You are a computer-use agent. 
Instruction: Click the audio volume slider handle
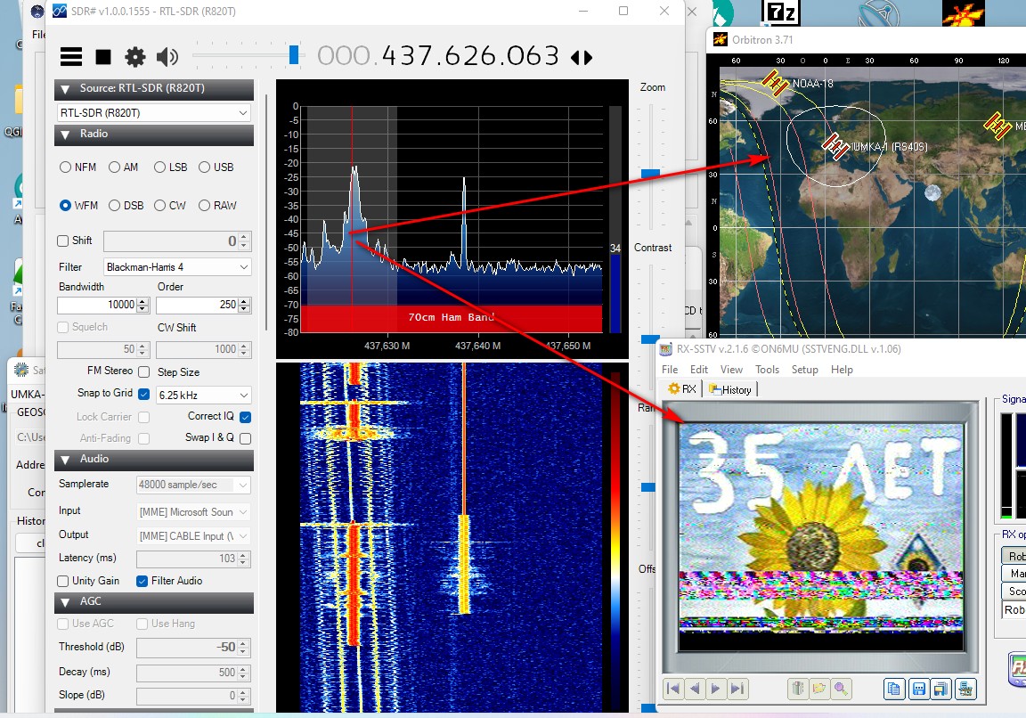[294, 56]
